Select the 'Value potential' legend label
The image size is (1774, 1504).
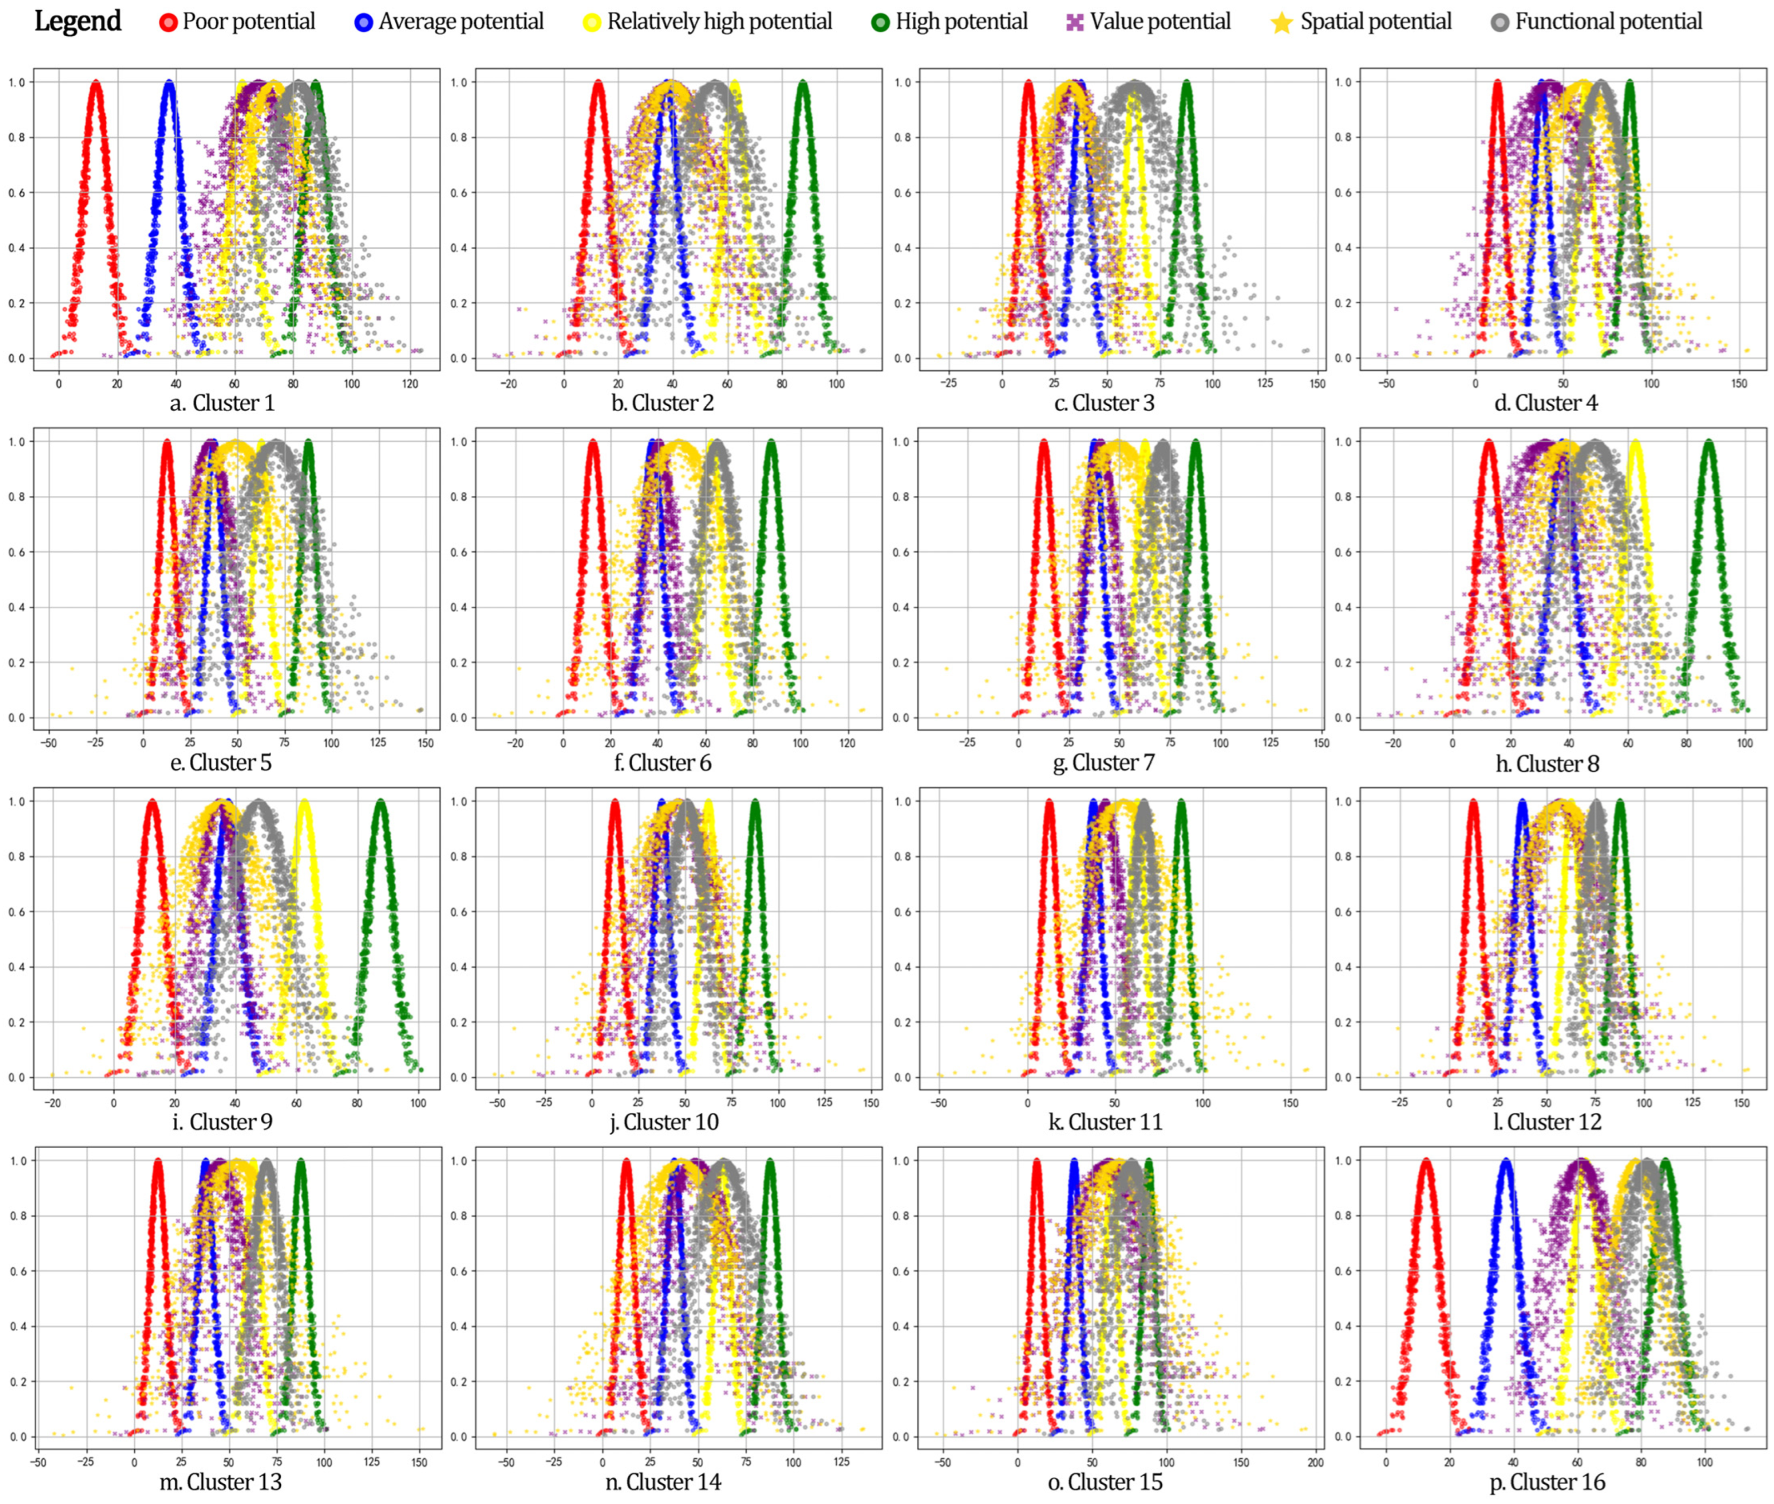[1160, 22]
